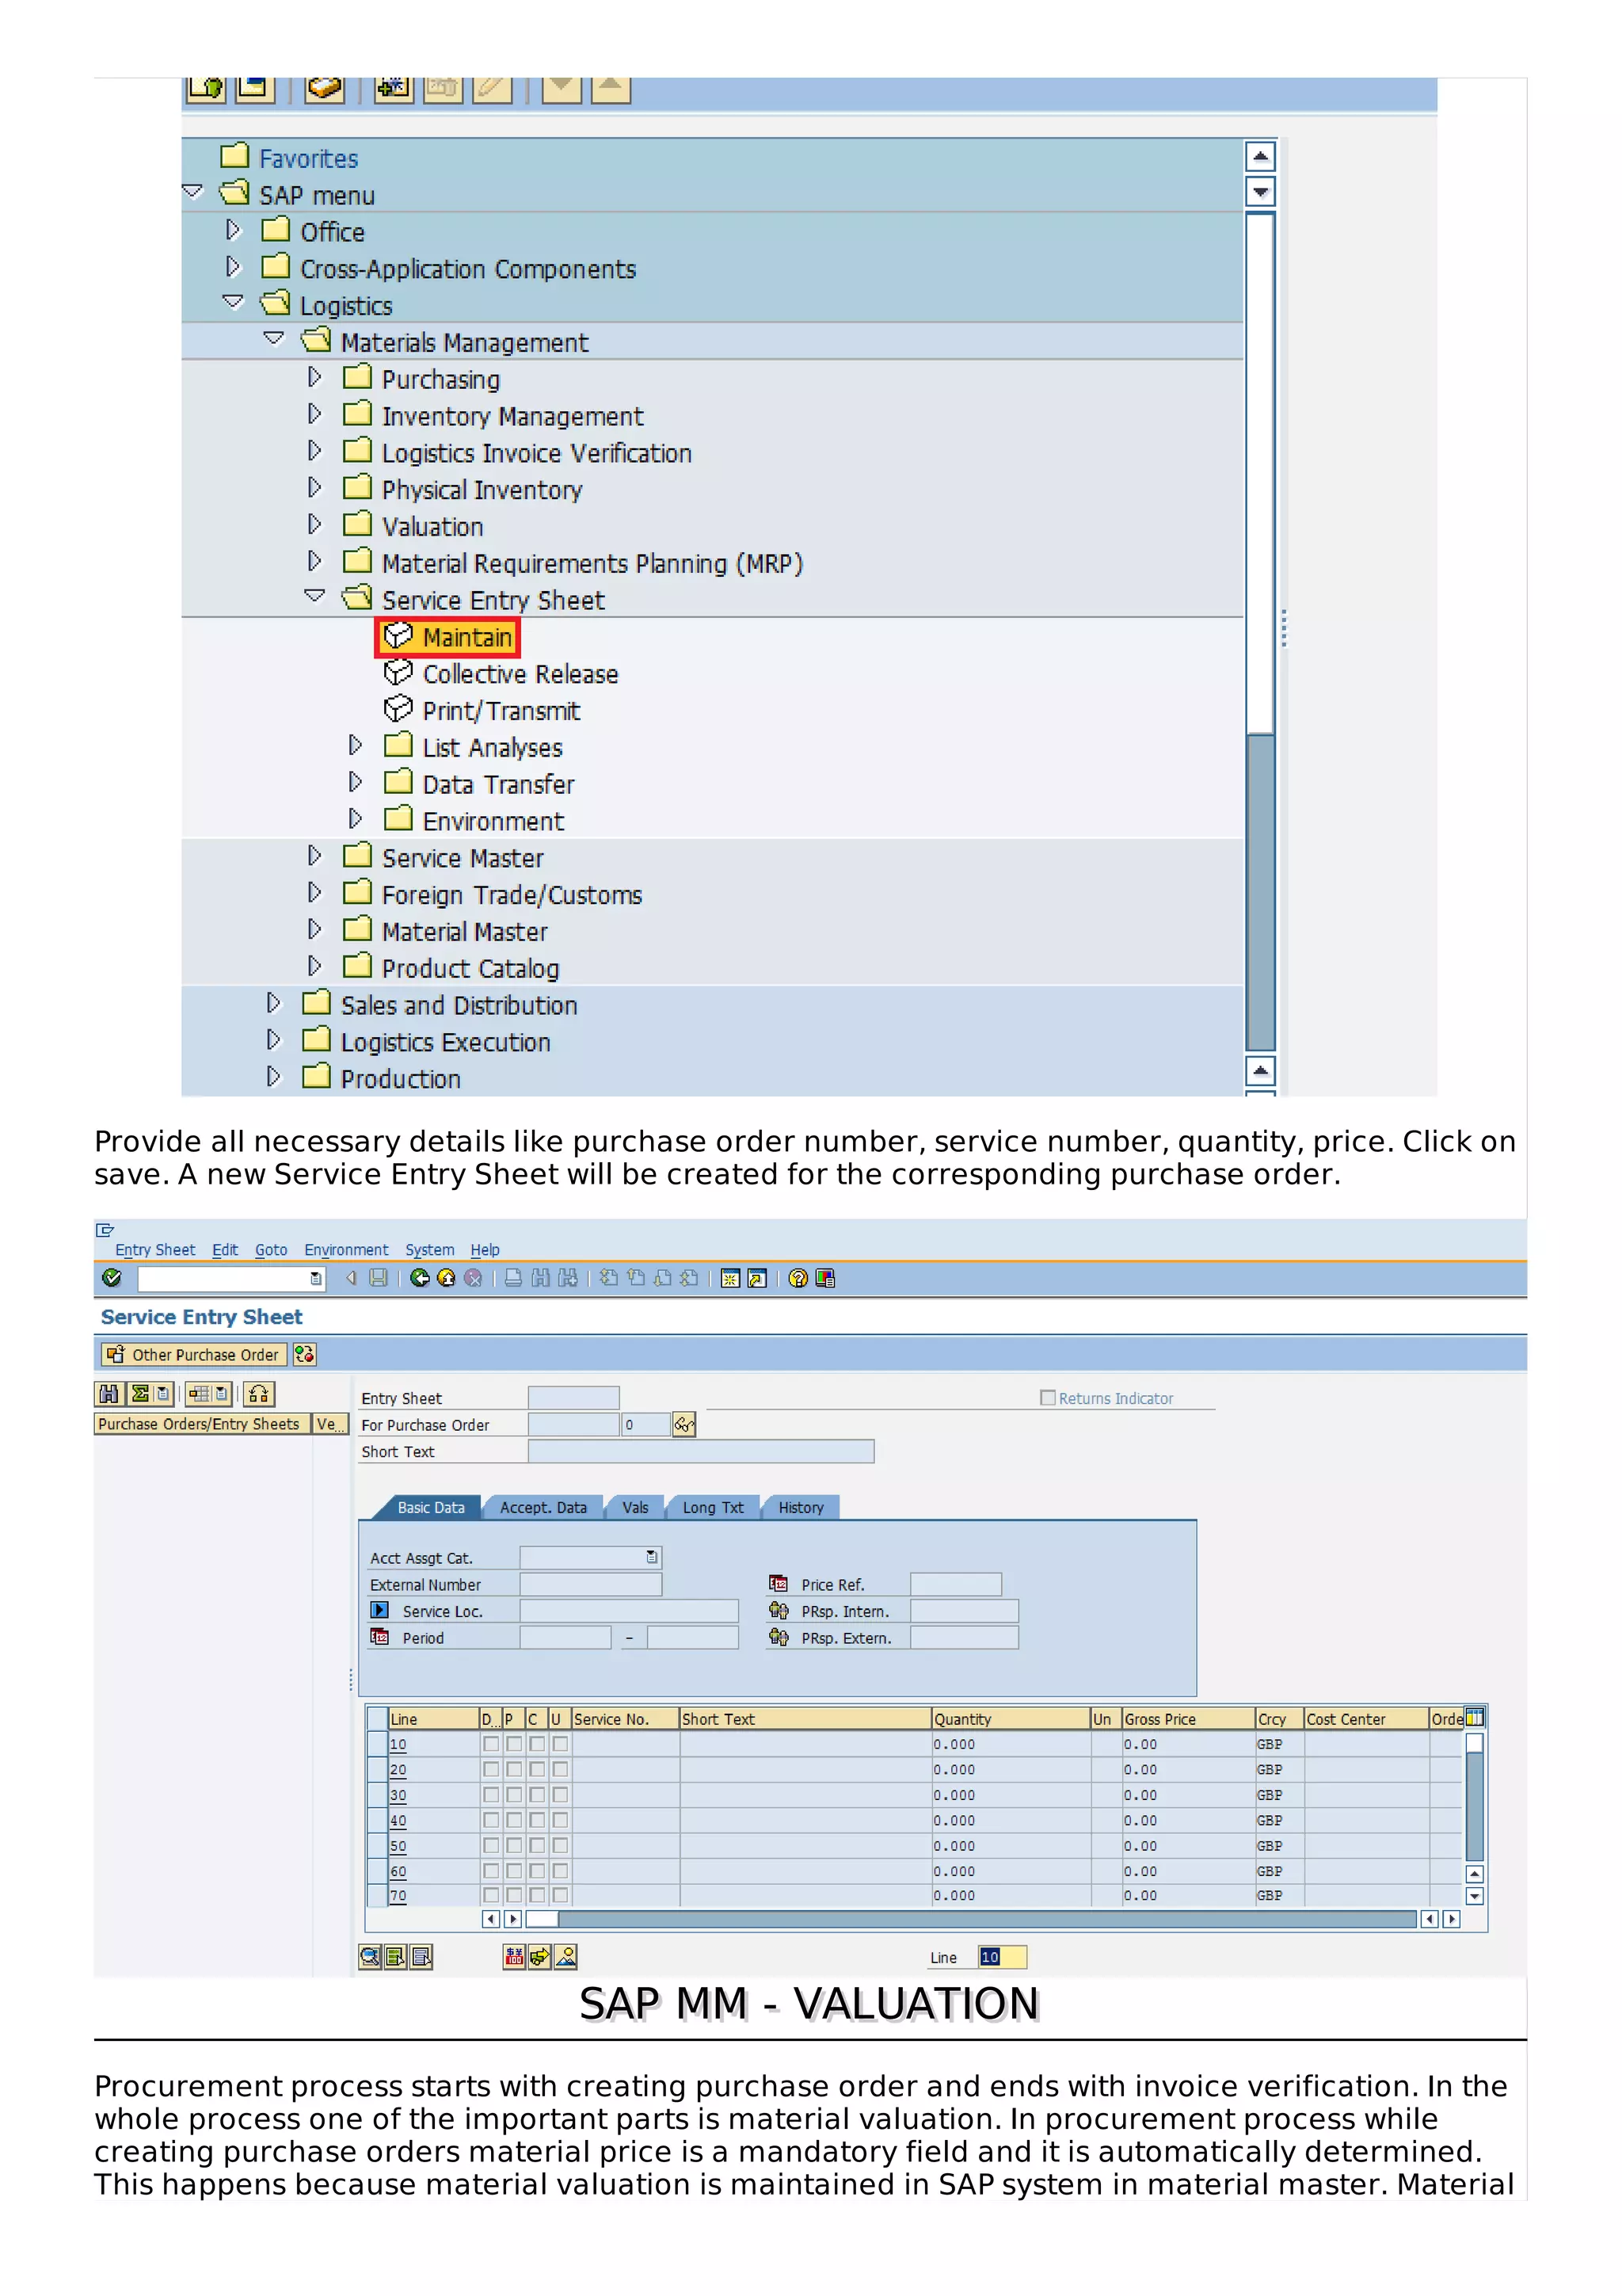Click the Print icon in toolbar

(x=512, y=1277)
